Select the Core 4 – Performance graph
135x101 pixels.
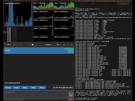[64, 14]
